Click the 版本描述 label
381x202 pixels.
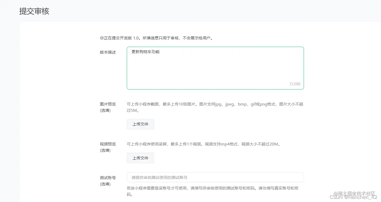tap(108, 52)
